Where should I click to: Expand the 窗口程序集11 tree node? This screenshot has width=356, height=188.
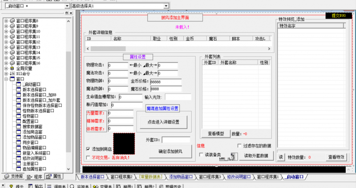tap(6, 37)
